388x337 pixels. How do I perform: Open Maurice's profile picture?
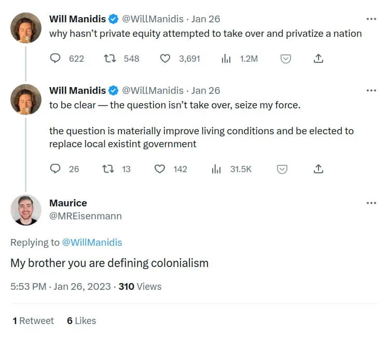(x=26, y=209)
